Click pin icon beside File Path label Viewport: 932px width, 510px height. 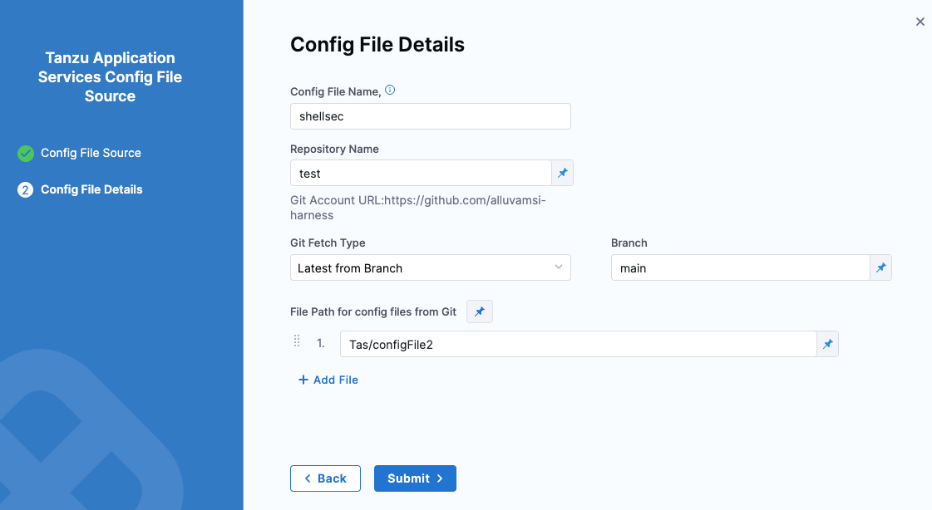point(480,311)
